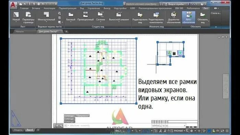The width and height of the screenshot is (240, 135).
Task: Click the Open file quick-access icon
Action: click(25, 4)
